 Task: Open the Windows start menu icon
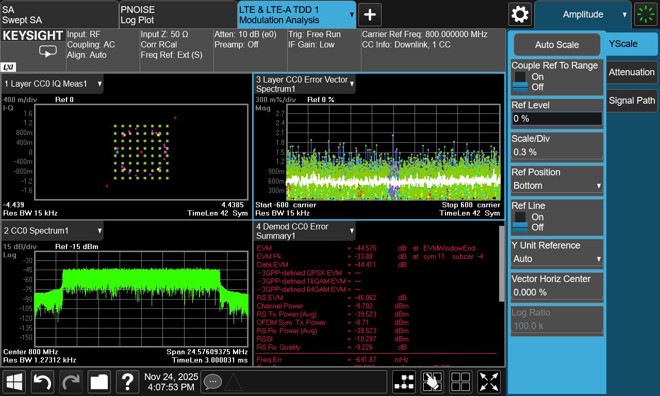[14, 382]
